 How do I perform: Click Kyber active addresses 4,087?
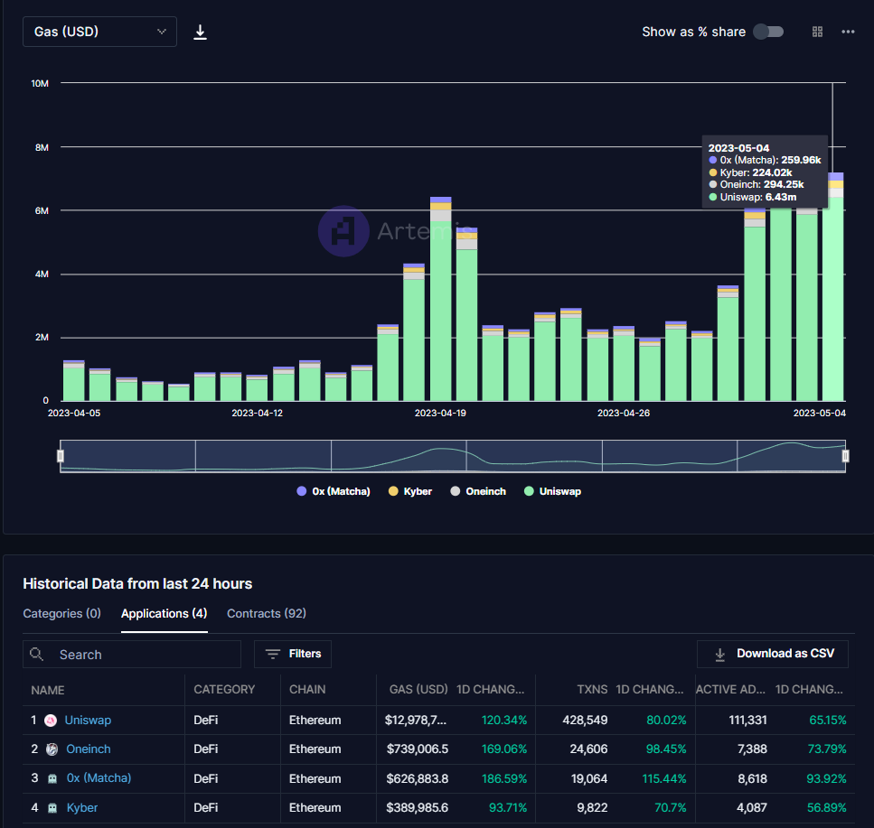pyautogui.click(x=752, y=807)
